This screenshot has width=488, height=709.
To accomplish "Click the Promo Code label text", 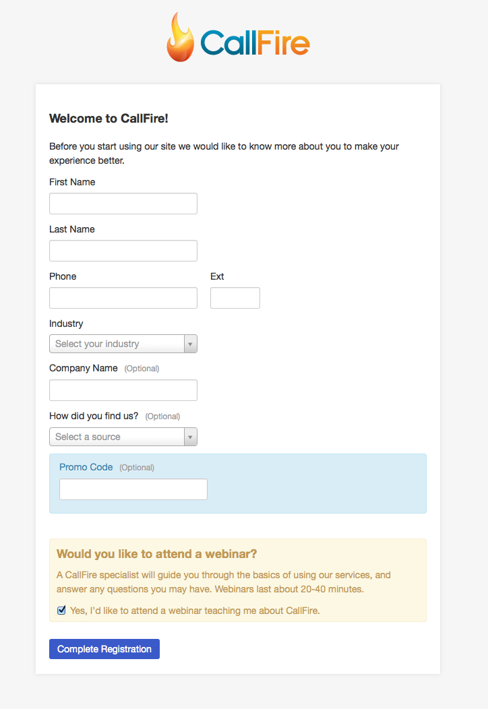I will tap(86, 466).
